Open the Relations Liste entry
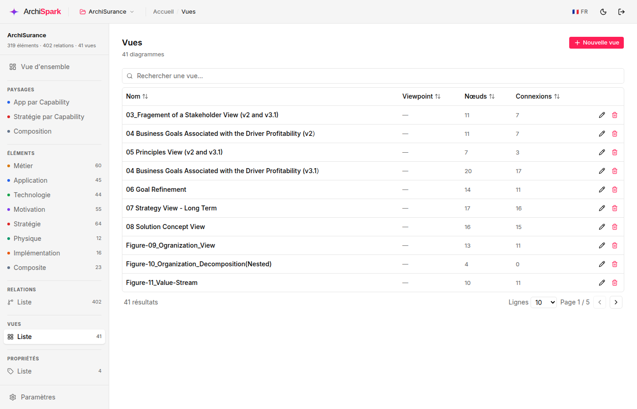 pyautogui.click(x=55, y=302)
